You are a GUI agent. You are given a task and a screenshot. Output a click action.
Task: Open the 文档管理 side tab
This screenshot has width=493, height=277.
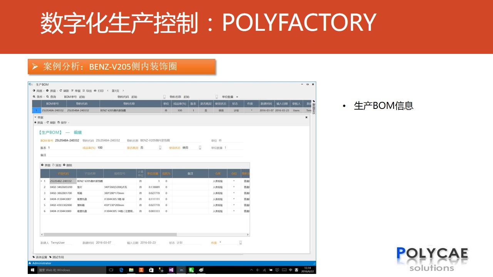pyautogui.click(x=314, y=108)
